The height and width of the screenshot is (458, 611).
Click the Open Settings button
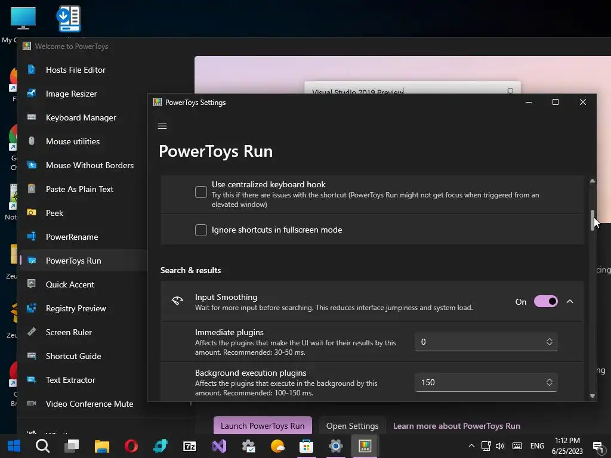[x=352, y=426]
